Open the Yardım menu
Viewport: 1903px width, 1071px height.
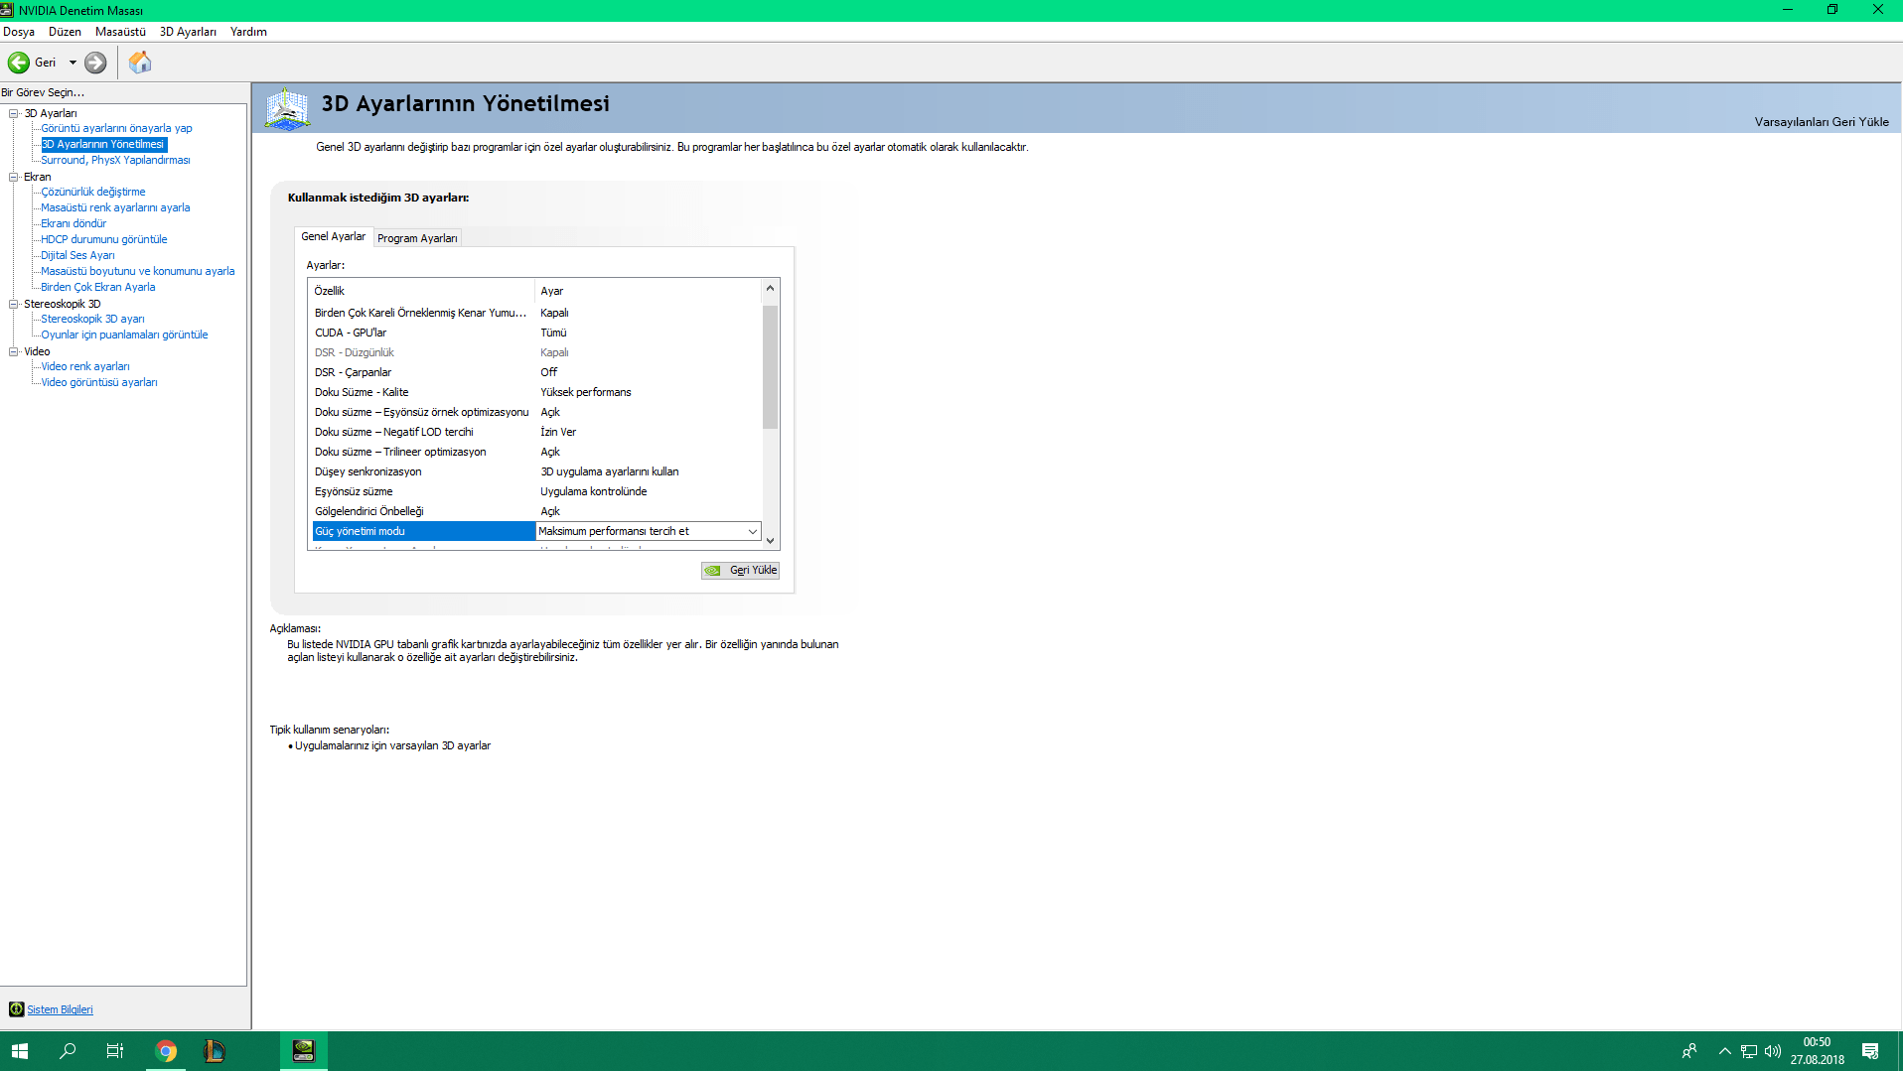click(248, 32)
